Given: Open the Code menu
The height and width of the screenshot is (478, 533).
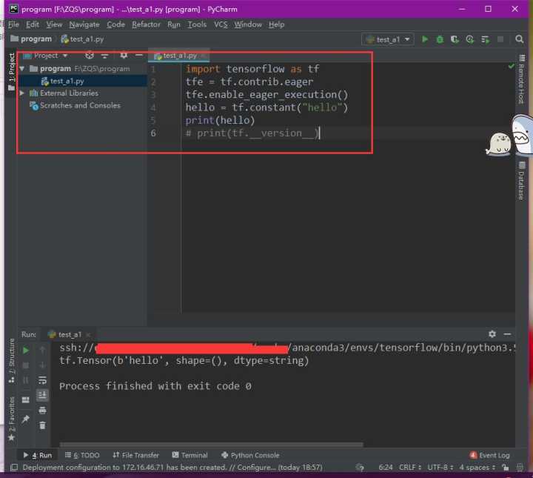Looking at the screenshot, I should (x=116, y=24).
